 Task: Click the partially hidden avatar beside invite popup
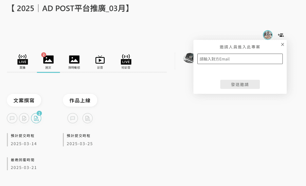pyautogui.click(x=188, y=58)
